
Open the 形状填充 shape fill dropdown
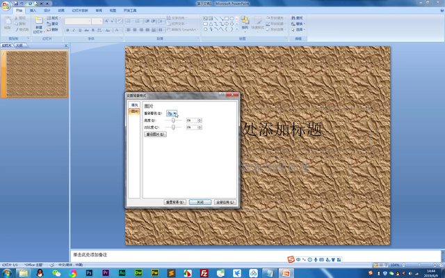click(x=276, y=18)
